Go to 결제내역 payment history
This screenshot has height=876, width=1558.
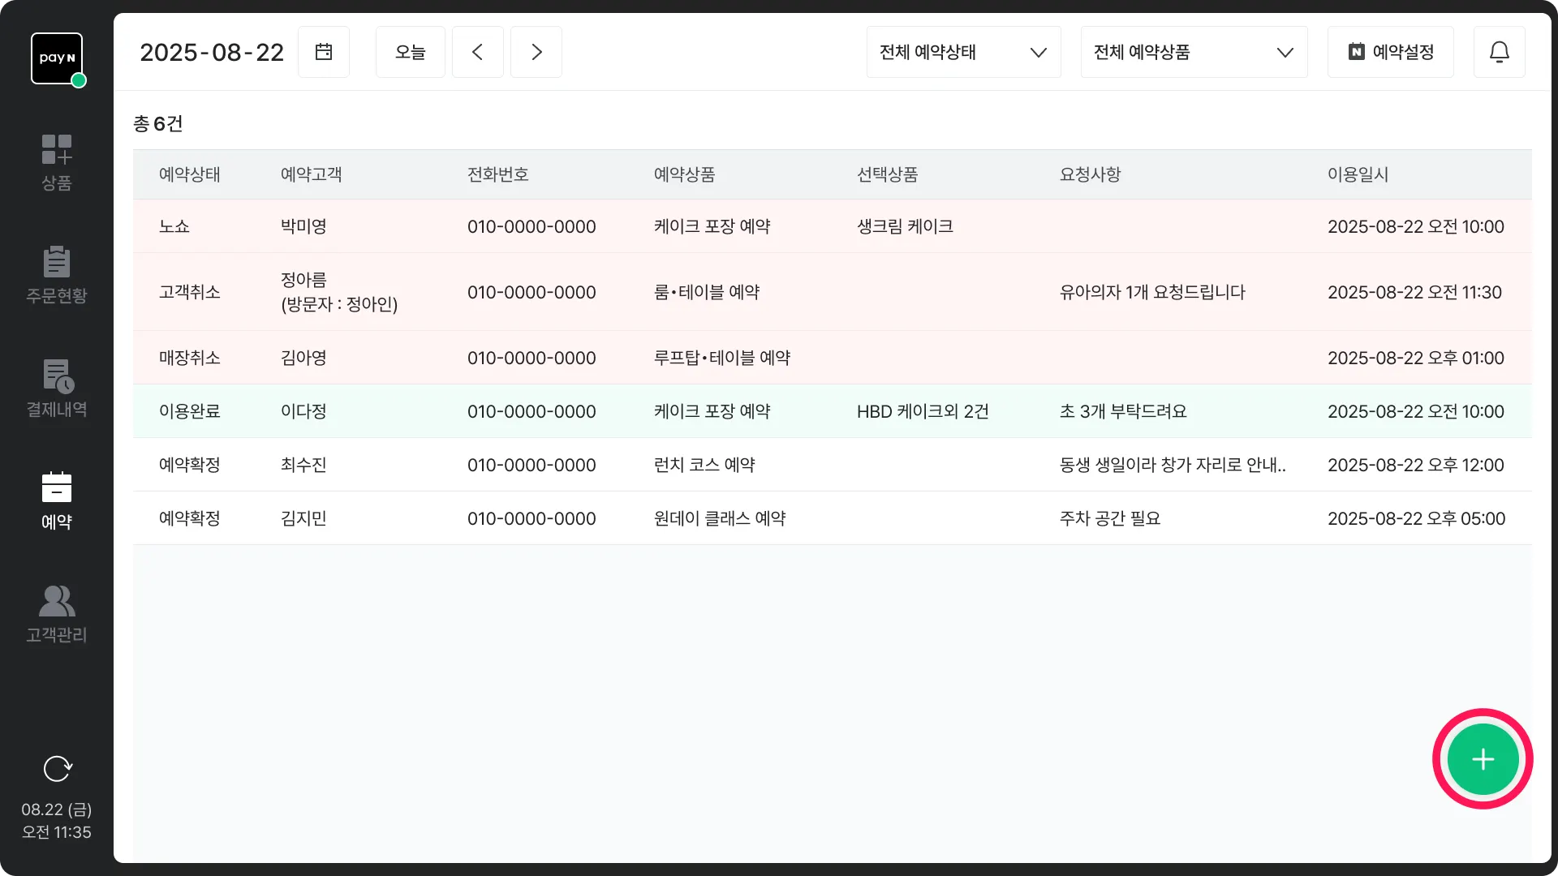coord(57,389)
